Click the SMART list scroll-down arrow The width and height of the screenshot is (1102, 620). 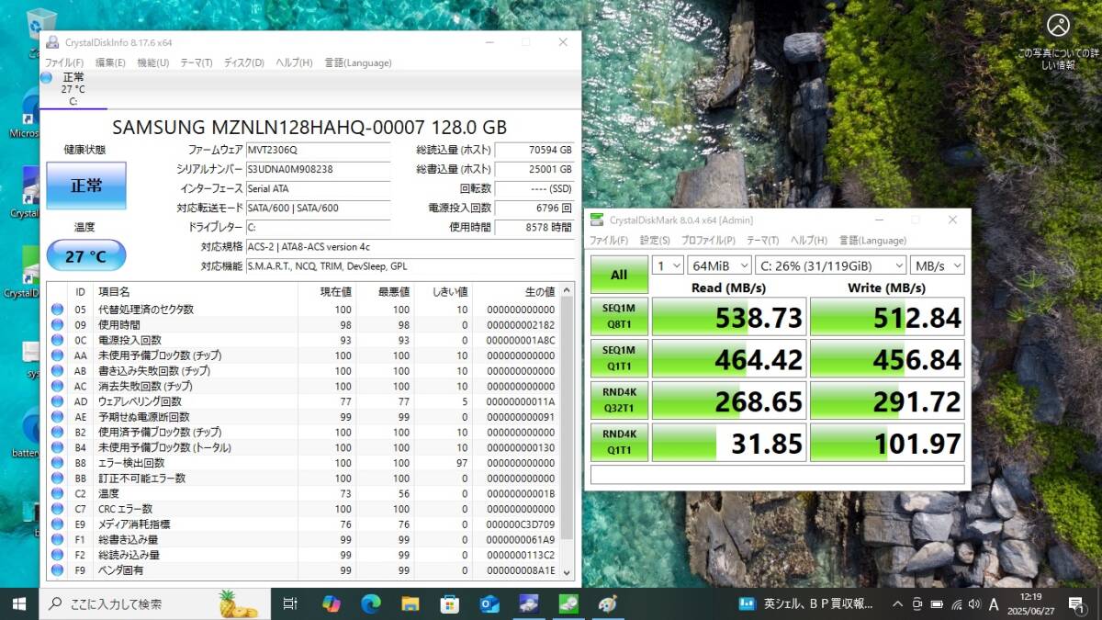[567, 572]
